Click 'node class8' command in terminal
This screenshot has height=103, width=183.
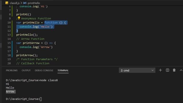[x=49, y=80]
